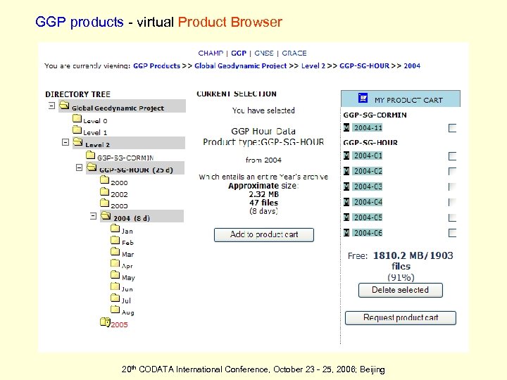Open the GNSS tab
507x380 pixels.
coord(264,53)
